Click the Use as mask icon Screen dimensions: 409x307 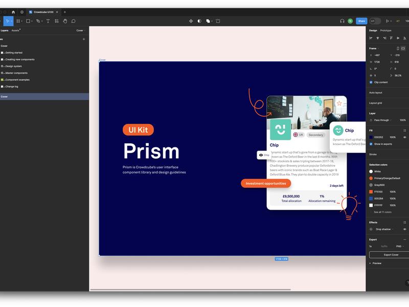pyautogui.click(x=199, y=21)
